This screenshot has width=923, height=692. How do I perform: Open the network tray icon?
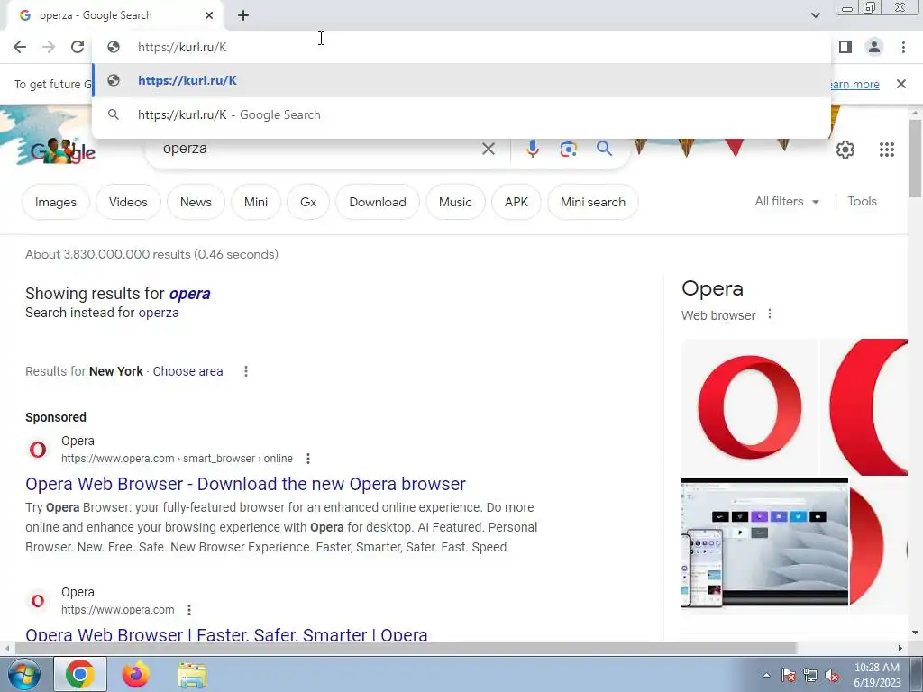810,675
